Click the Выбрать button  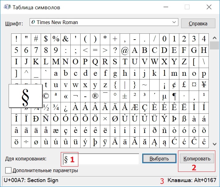[159, 159]
